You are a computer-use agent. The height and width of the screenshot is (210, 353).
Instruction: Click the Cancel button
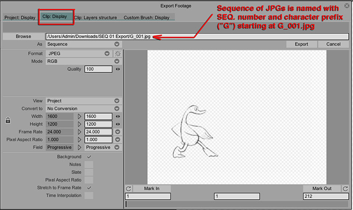tap(333, 44)
